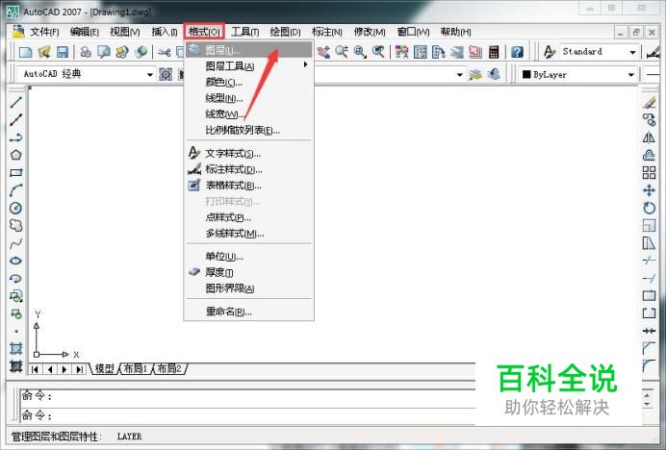Select the Revision Cloud tool

click(x=15, y=225)
